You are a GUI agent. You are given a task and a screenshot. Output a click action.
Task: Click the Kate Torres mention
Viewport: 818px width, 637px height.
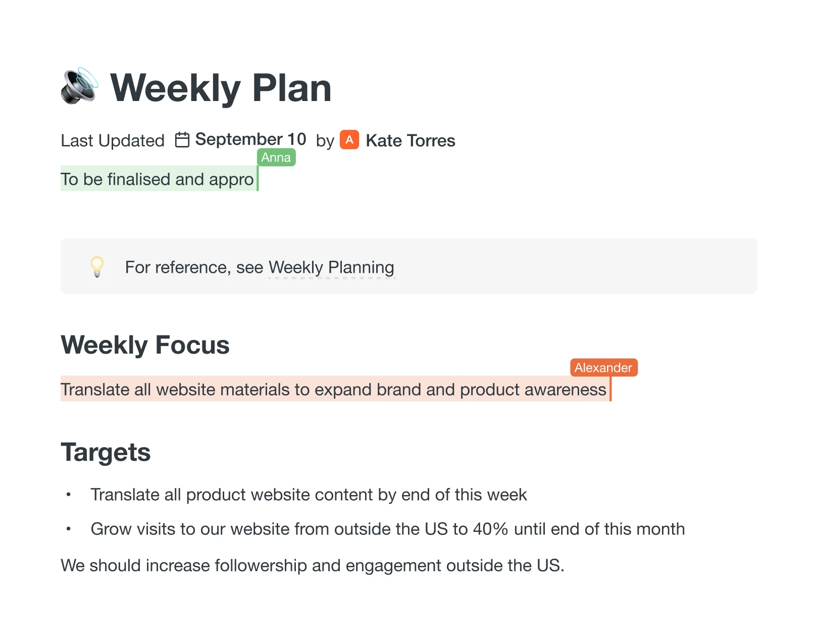[x=410, y=140]
